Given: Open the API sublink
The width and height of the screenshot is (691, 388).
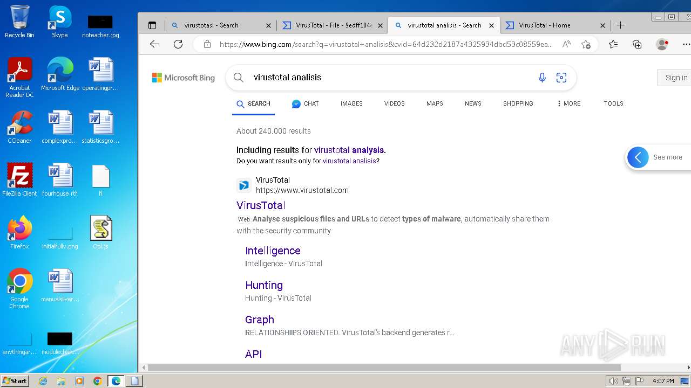Looking at the screenshot, I should (254, 354).
